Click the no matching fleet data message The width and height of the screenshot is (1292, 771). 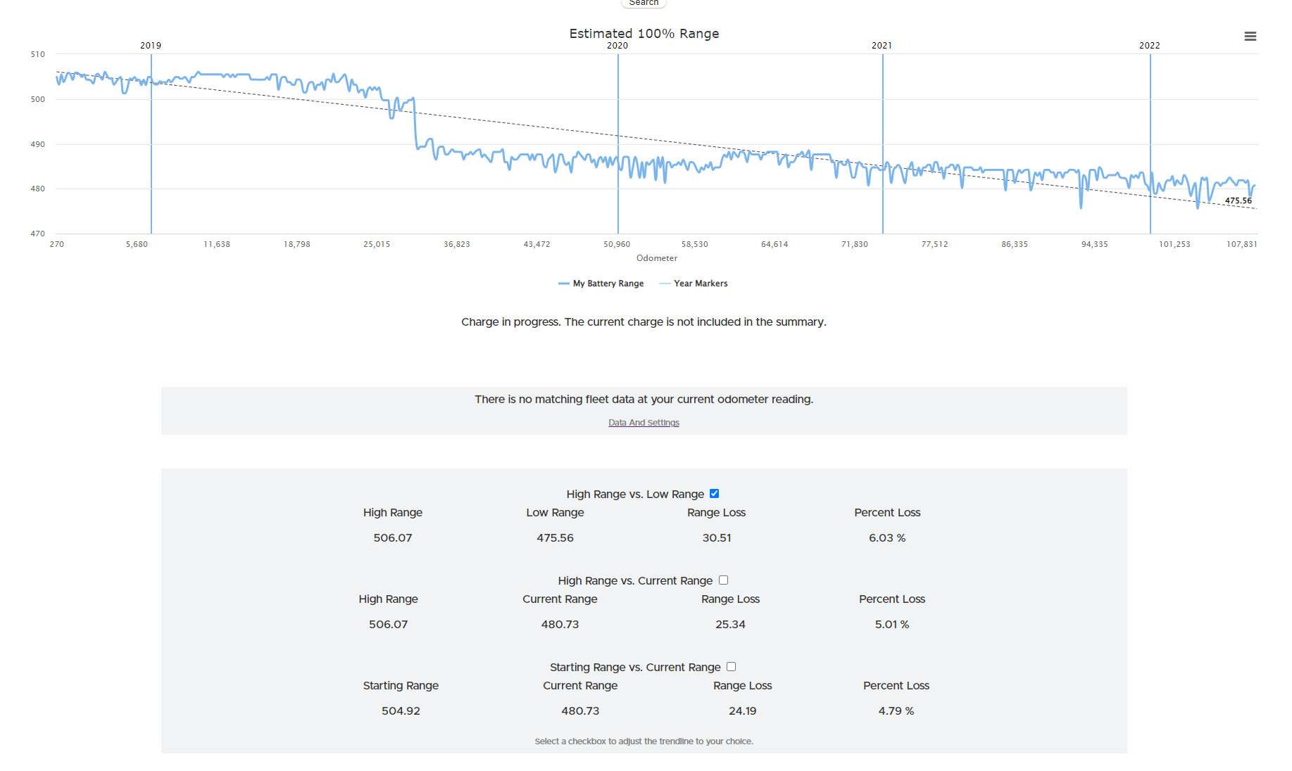(644, 399)
